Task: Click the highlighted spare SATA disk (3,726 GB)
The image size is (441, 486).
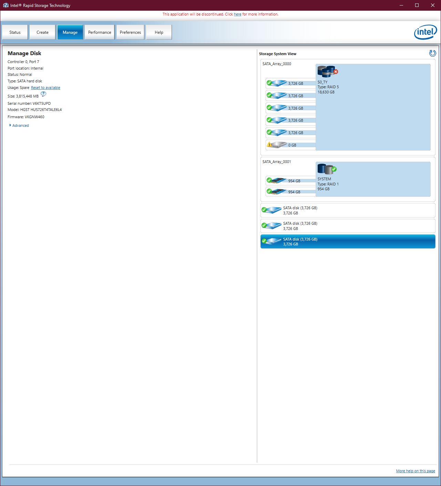Action: pyautogui.click(x=348, y=241)
